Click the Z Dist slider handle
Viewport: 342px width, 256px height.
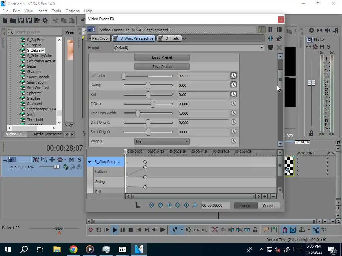pyautogui.click(x=153, y=104)
